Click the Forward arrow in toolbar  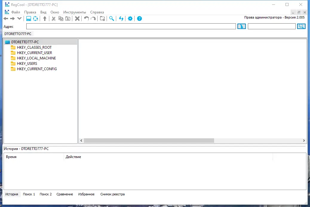click(x=13, y=19)
